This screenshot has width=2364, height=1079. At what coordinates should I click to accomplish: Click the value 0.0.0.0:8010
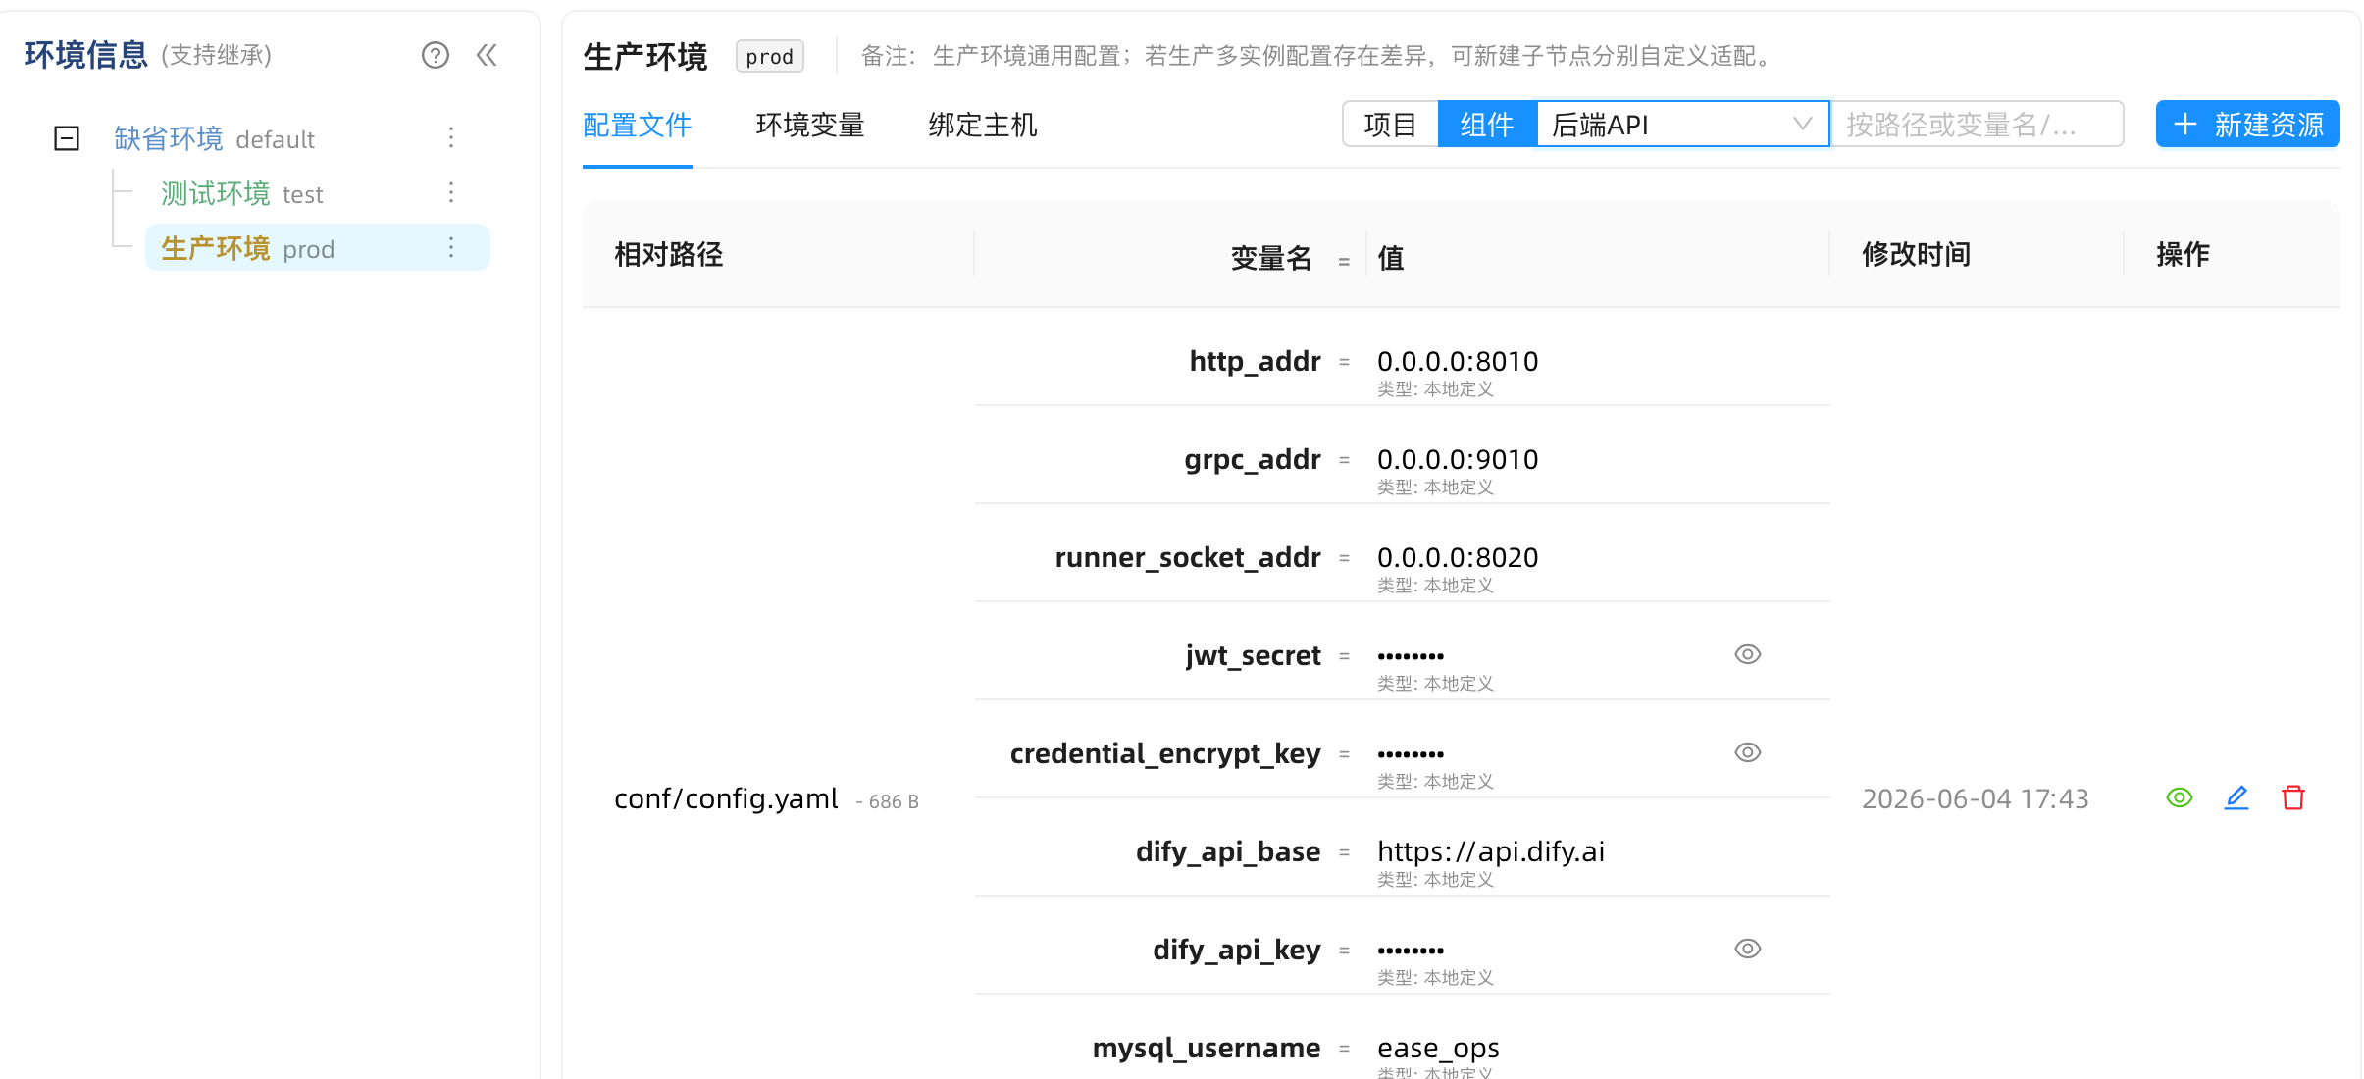[1458, 362]
